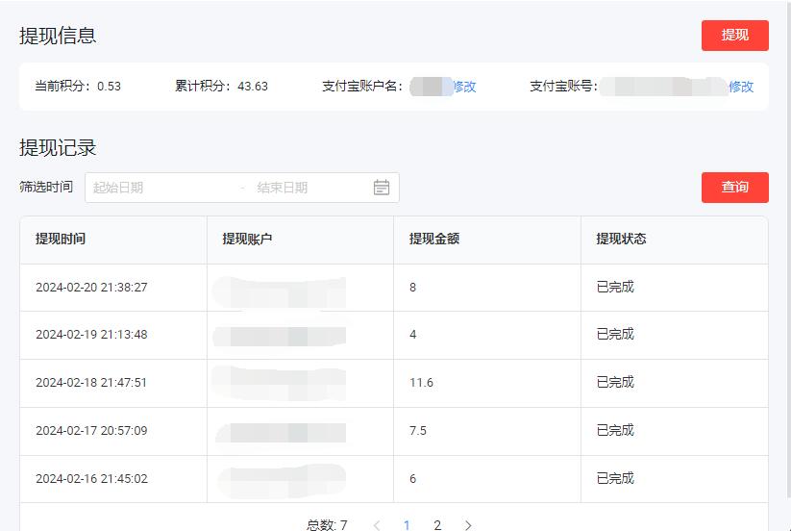Screen dimensions: 791x531
Task: Click 修改 next to 支付宝账户名
Action: 464,87
